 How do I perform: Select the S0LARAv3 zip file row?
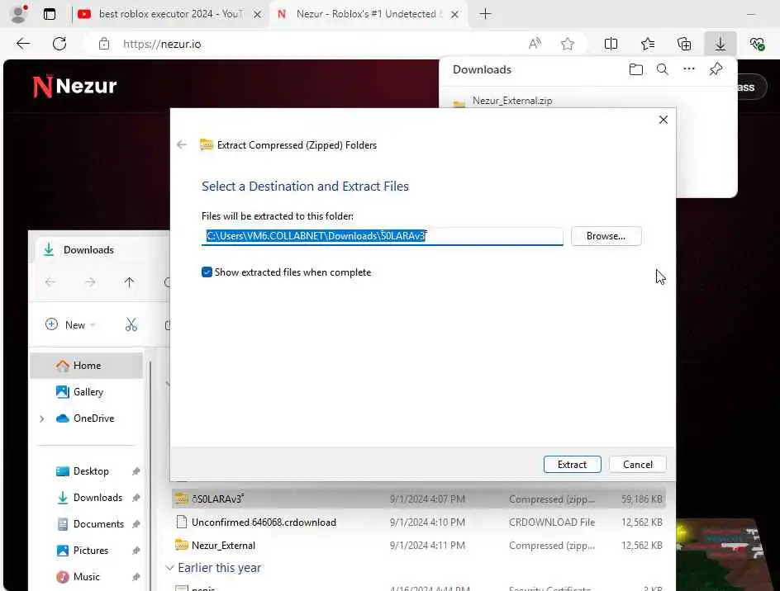418,499
